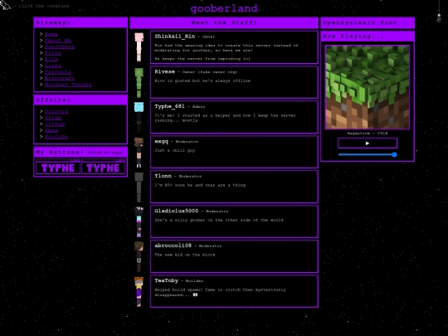Viewport: 448px width, 336px height.
Task: Pull the hanging light bulb toggle
Action: [439, 17]
